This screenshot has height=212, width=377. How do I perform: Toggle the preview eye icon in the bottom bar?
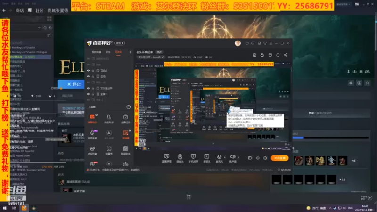coord(258,158)
